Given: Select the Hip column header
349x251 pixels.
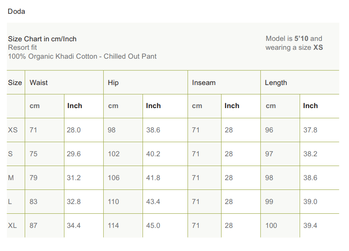Looking at the screenshot, I should pyautogui.click(x=113, y=83).
